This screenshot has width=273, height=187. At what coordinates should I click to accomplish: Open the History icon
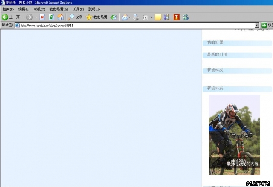coord(114,17)
